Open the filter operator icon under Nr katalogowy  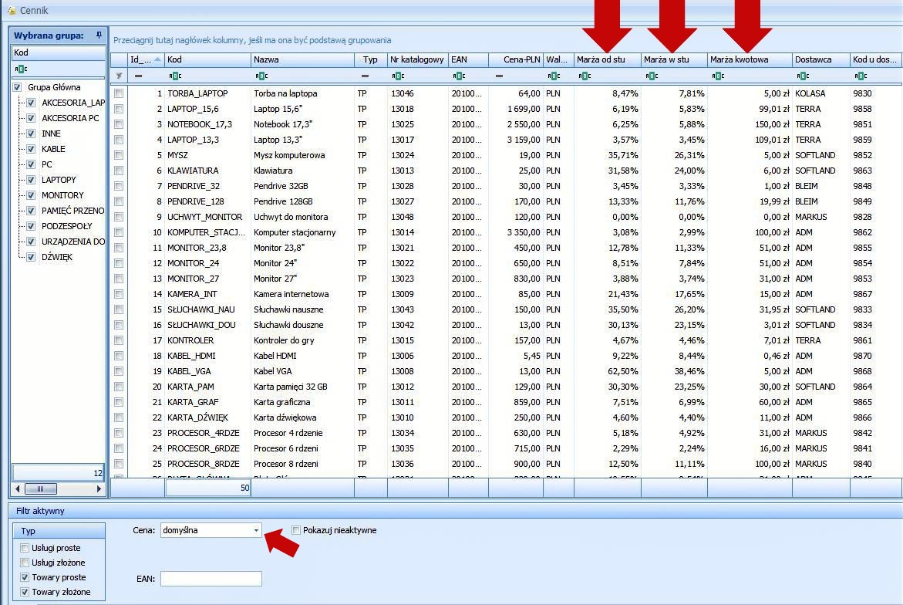point(398,76)
